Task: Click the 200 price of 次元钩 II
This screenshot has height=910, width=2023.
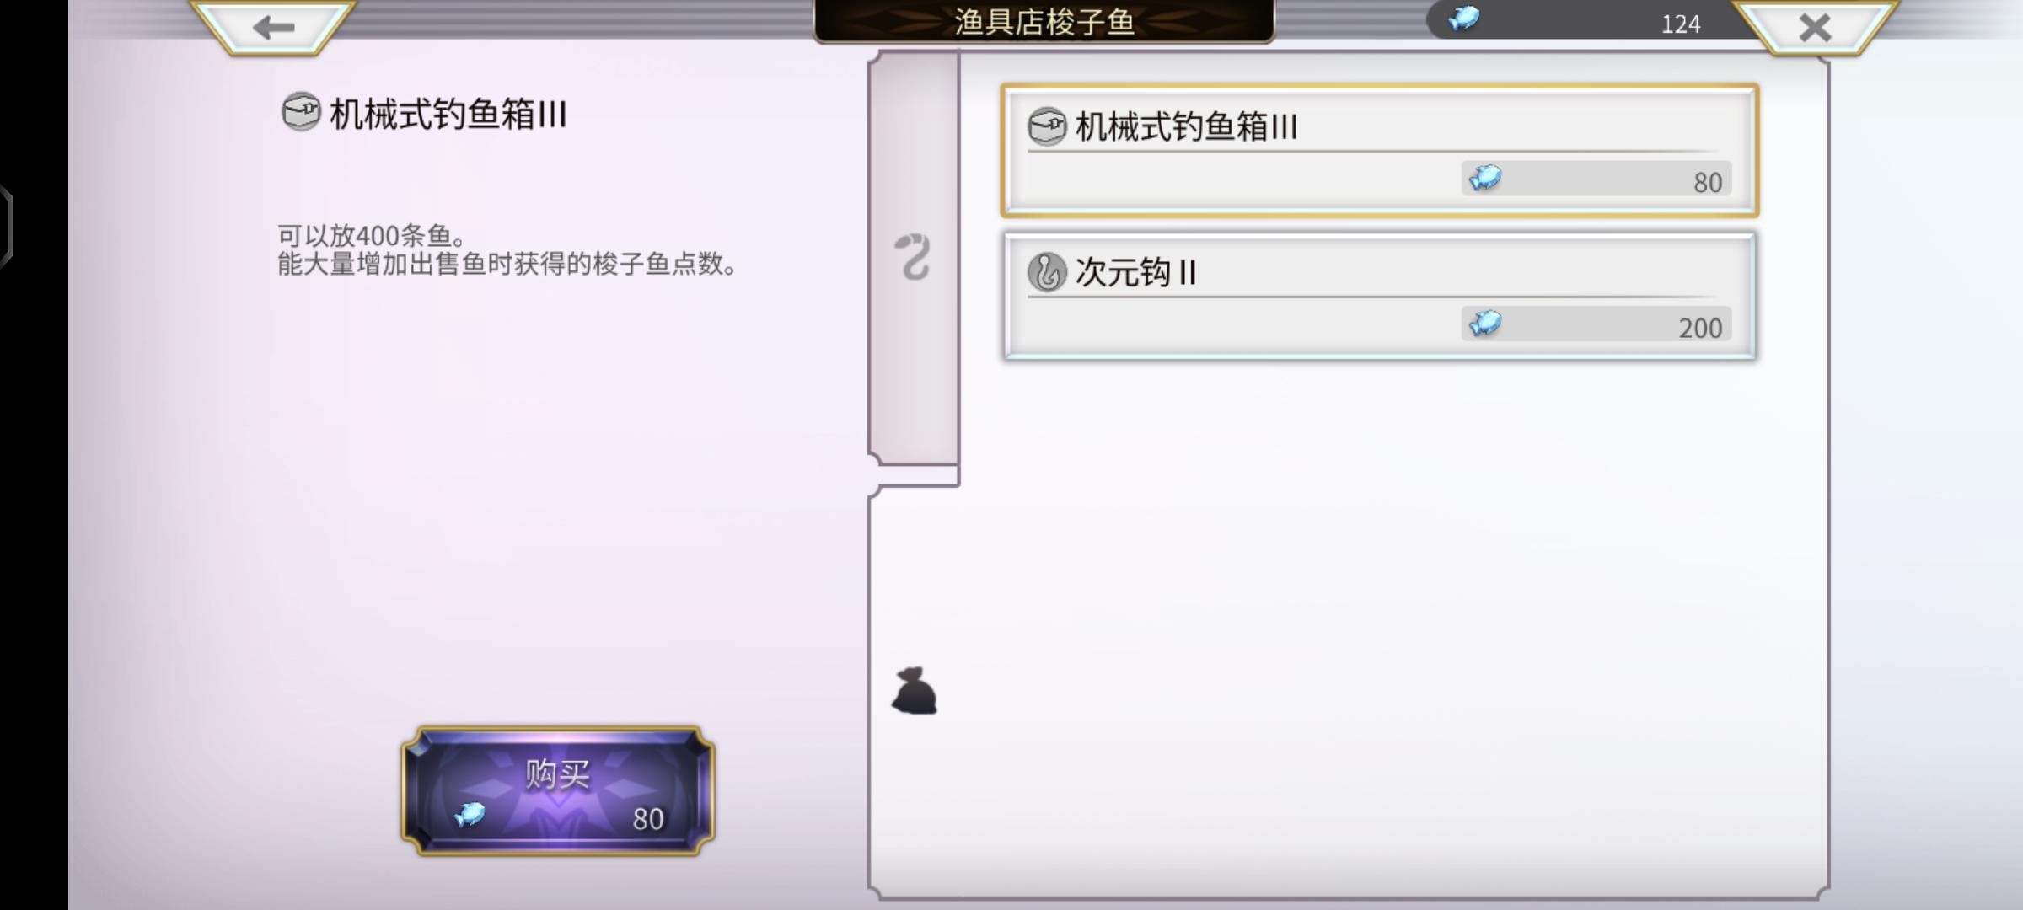Action: coord(1699,328)
